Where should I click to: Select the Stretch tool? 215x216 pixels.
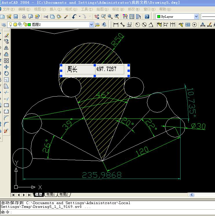pyautogui.click(x=6, y=86)
